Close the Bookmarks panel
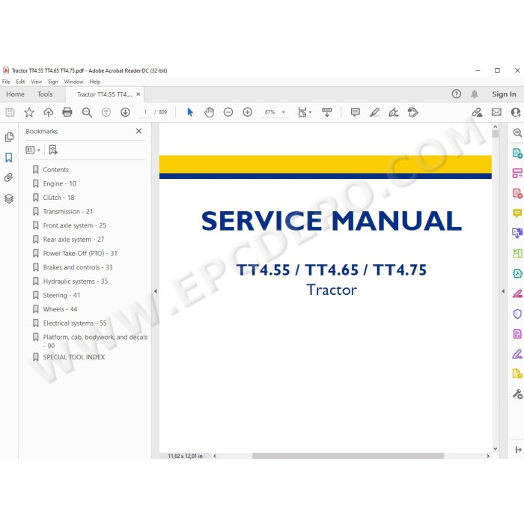Screen dimensions: 524x524 pos(138,131)
